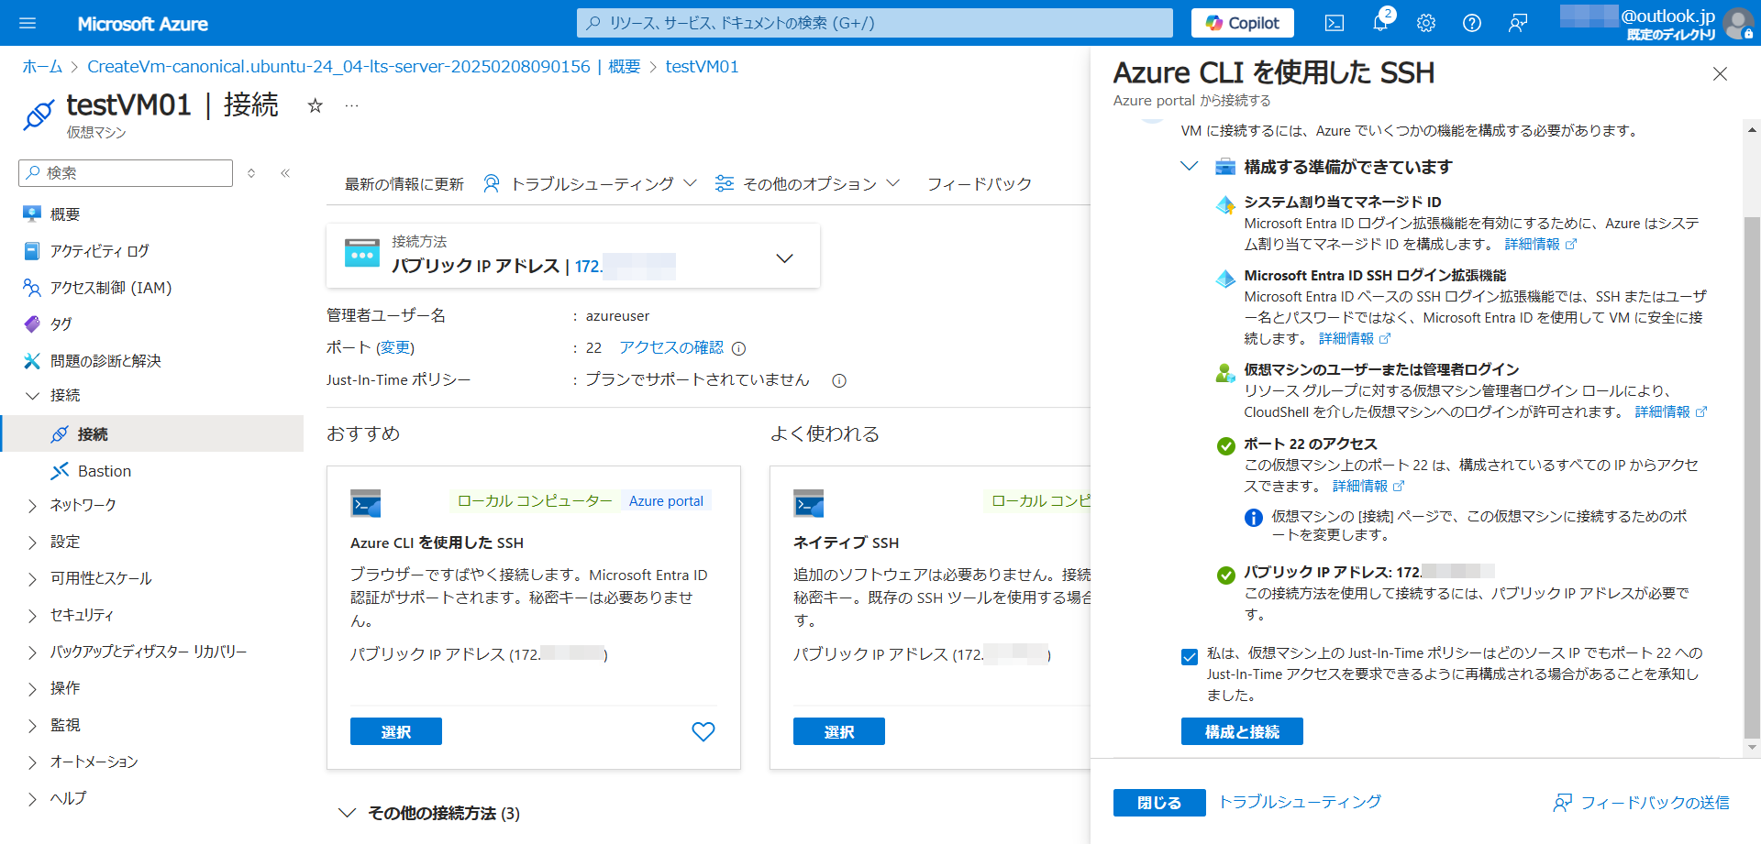Click info icon next to Just-In-Time policy
This screenshot has height=844, width=1761.
coord(838,380)
